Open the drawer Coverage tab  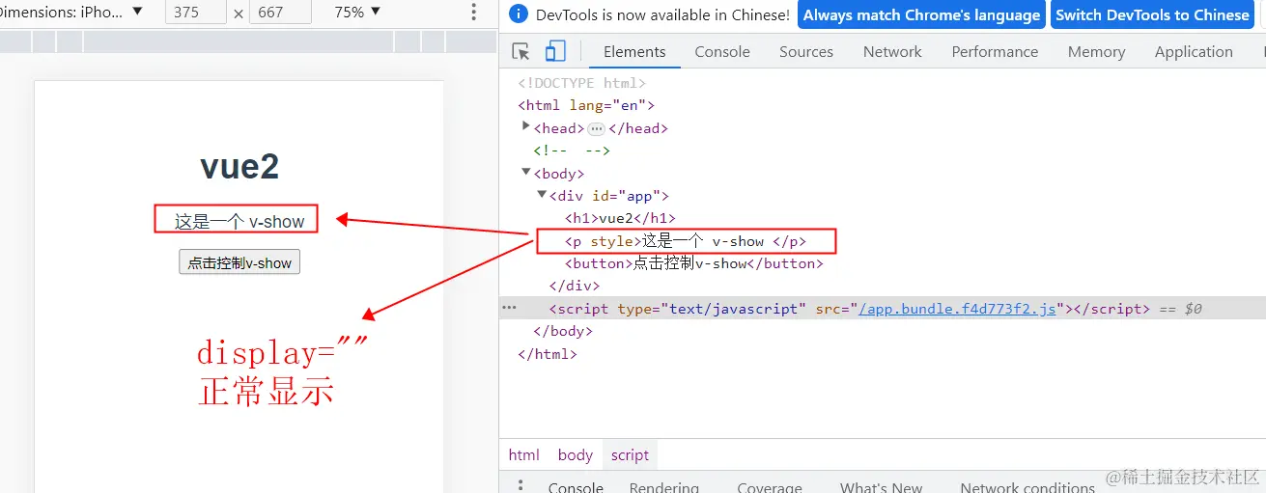[770, 486]
